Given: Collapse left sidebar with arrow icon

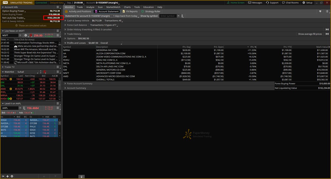Looking at the screenshot, I should pyautogui.click(x=3, y=176).
